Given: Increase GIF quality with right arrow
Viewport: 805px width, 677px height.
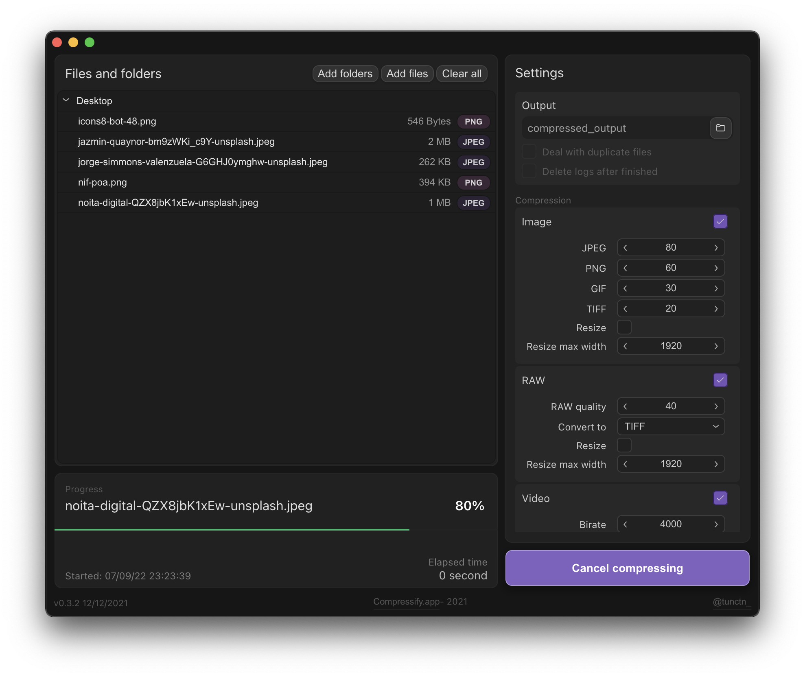Looking at the screenshot, I should pos(716,288).
